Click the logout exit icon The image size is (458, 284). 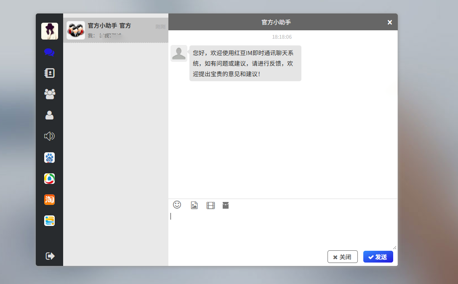[x=50, y=256]
